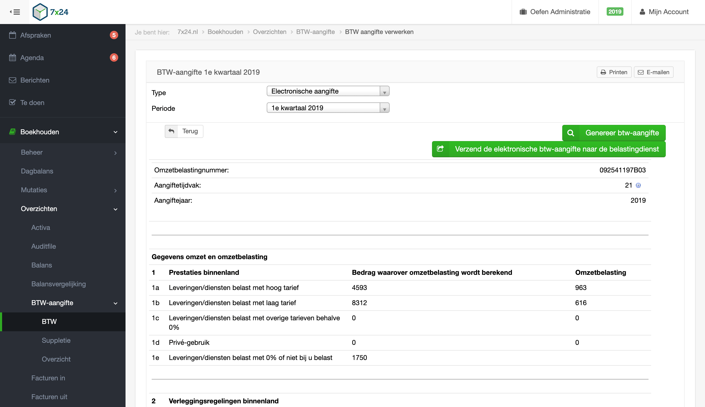Open Activa overview

click(x=63, y=228)
